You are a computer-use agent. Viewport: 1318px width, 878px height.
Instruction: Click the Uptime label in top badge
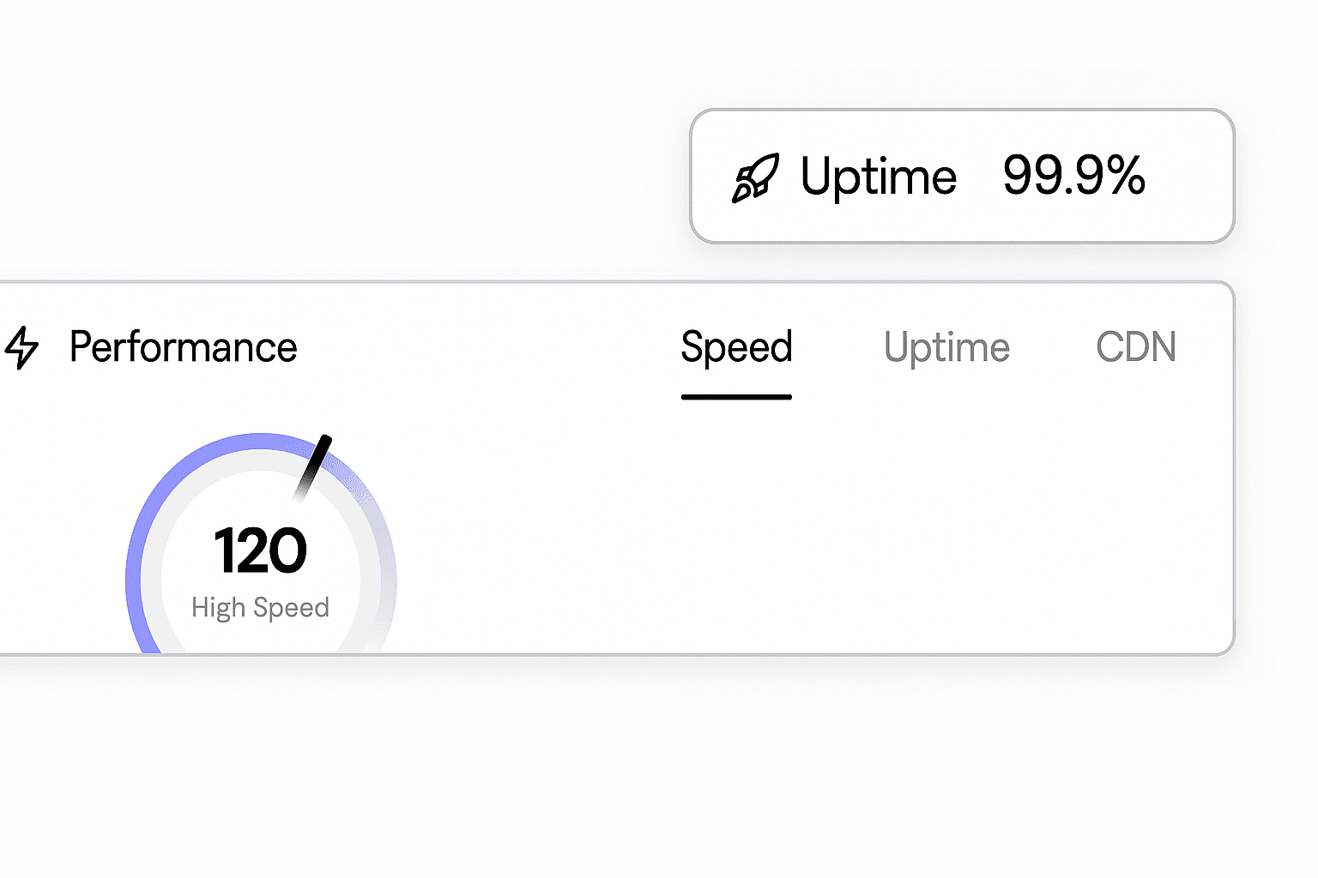(878, 177)
